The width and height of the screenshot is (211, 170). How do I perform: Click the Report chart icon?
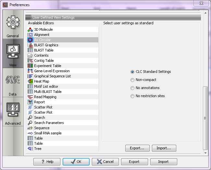(30, 102)
